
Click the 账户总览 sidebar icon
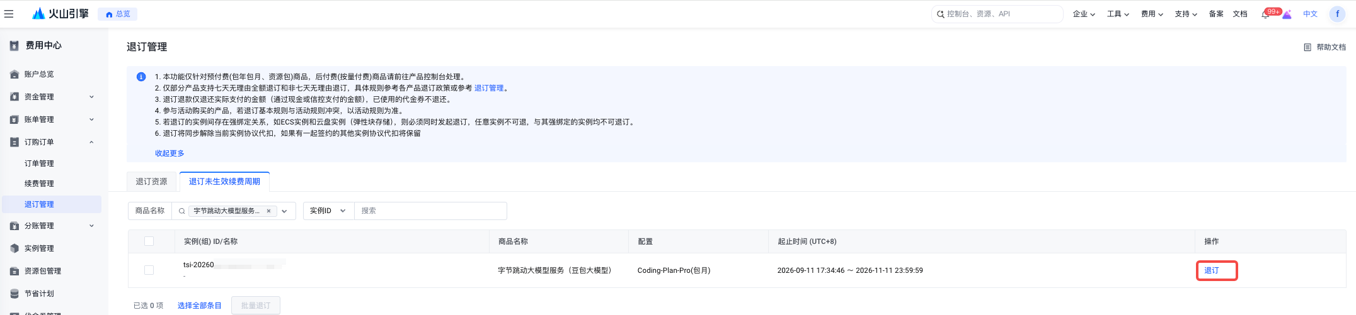tap(14, 74)
